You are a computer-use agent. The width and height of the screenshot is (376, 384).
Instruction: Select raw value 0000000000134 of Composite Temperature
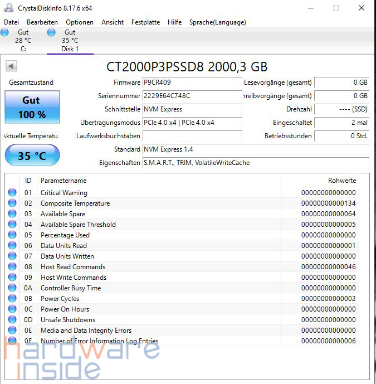[x=328, y=203]
